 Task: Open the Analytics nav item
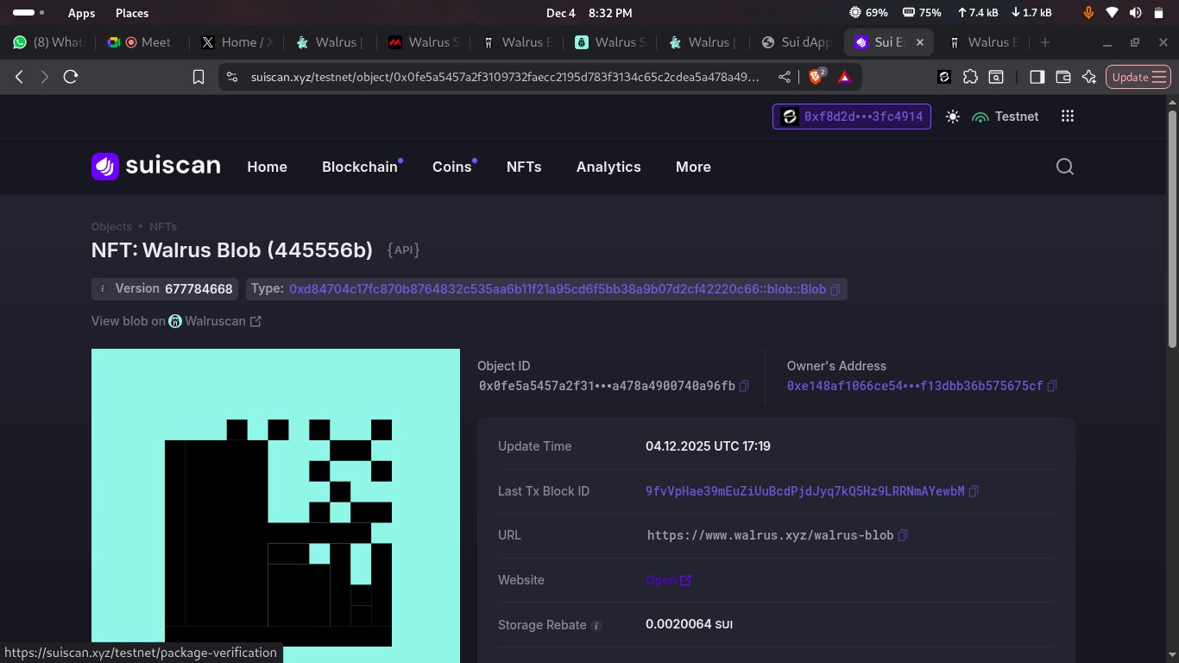point(608,167)
